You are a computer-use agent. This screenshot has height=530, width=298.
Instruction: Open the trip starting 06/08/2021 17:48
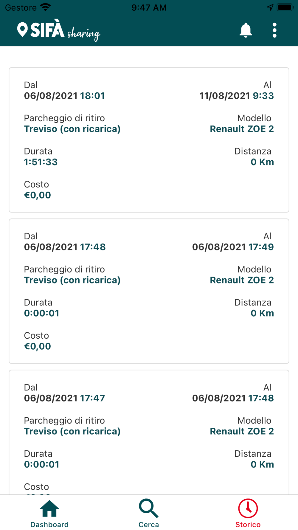coord(149,291)
